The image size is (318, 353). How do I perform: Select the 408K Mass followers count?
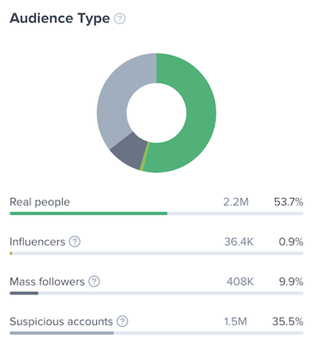(240, 282)
